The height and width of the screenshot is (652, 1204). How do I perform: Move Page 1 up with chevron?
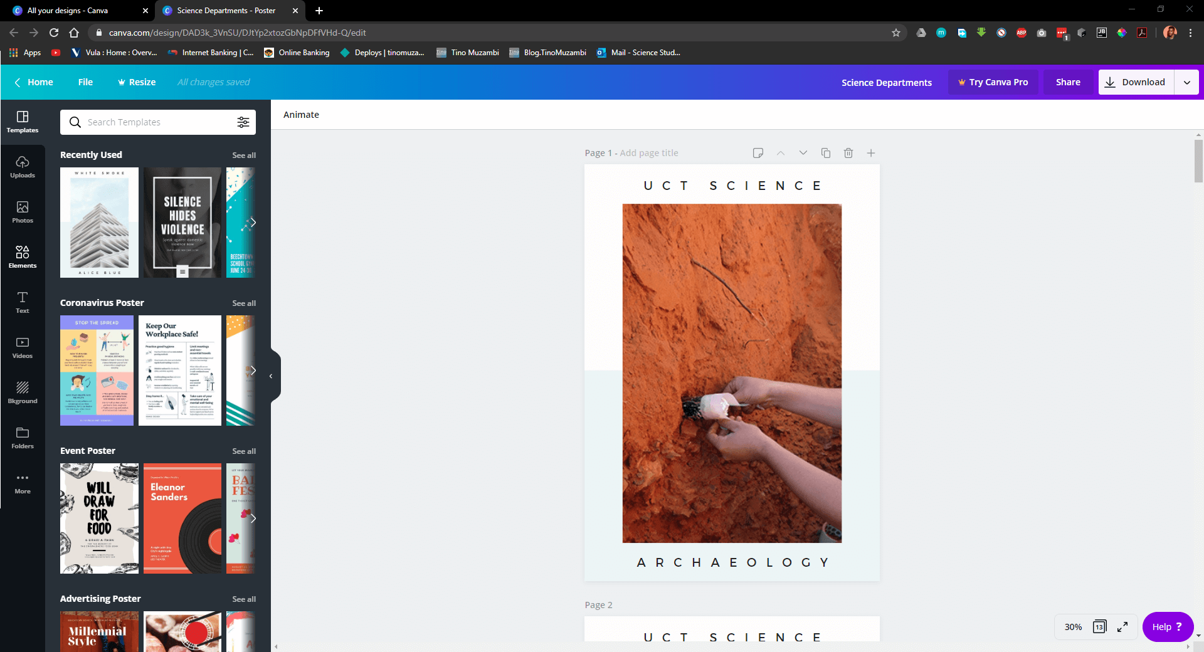click(x=781, y=153)
